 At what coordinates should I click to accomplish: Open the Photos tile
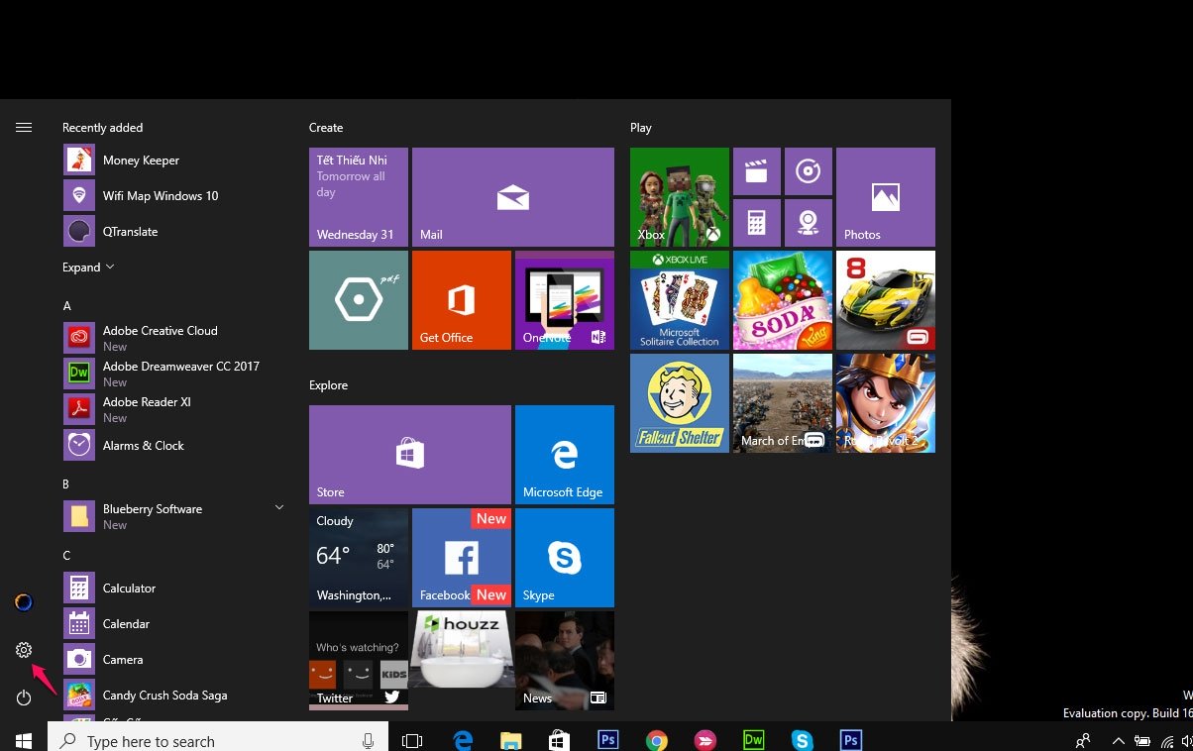click(x=886, y=197)
